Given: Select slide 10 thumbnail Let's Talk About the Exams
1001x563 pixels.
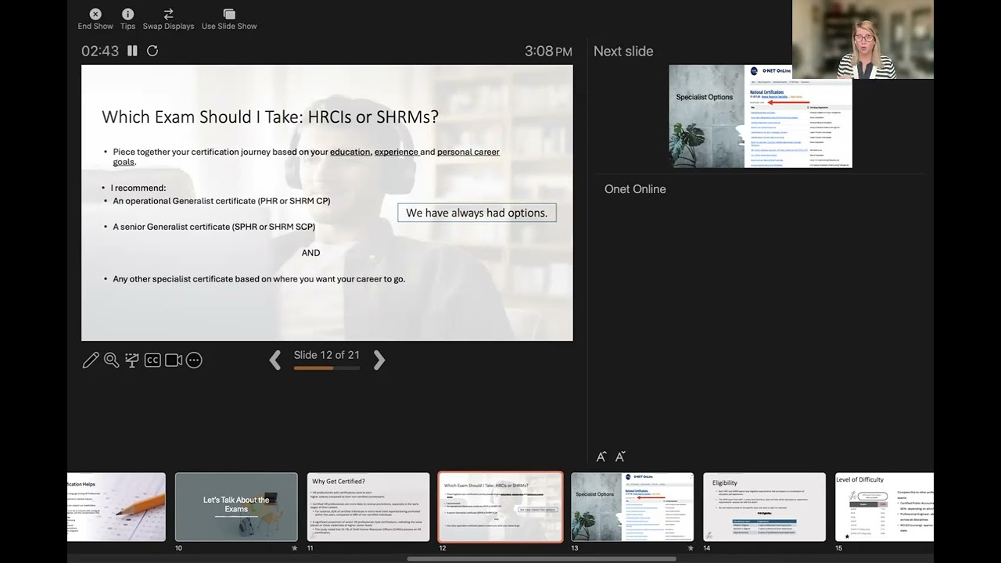Looking at the screenshot, I should pyautogui.click(x=236, y=507).
